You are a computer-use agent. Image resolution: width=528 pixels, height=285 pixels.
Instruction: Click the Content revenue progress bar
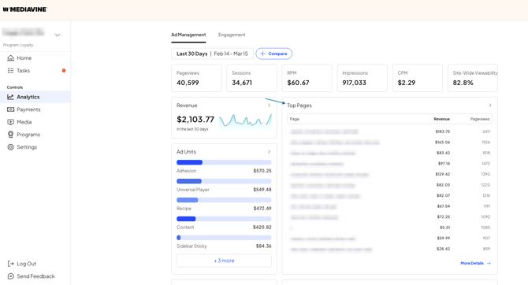click(x=224, y=219)
